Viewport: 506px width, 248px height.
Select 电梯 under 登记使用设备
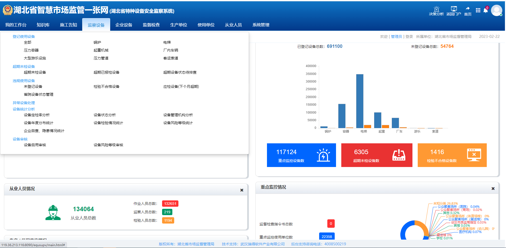pos(167,42)
